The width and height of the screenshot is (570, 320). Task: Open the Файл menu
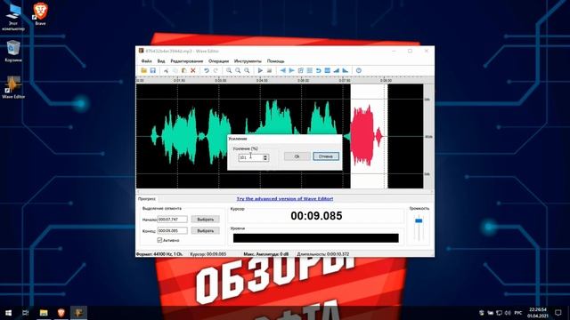pyautogui.click(x=146, y=61)
